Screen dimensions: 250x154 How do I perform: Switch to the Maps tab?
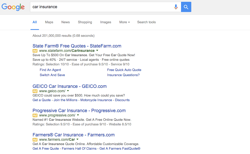tap(49, 22)
